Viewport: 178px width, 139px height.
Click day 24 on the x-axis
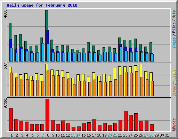click(x=130, y=135)
